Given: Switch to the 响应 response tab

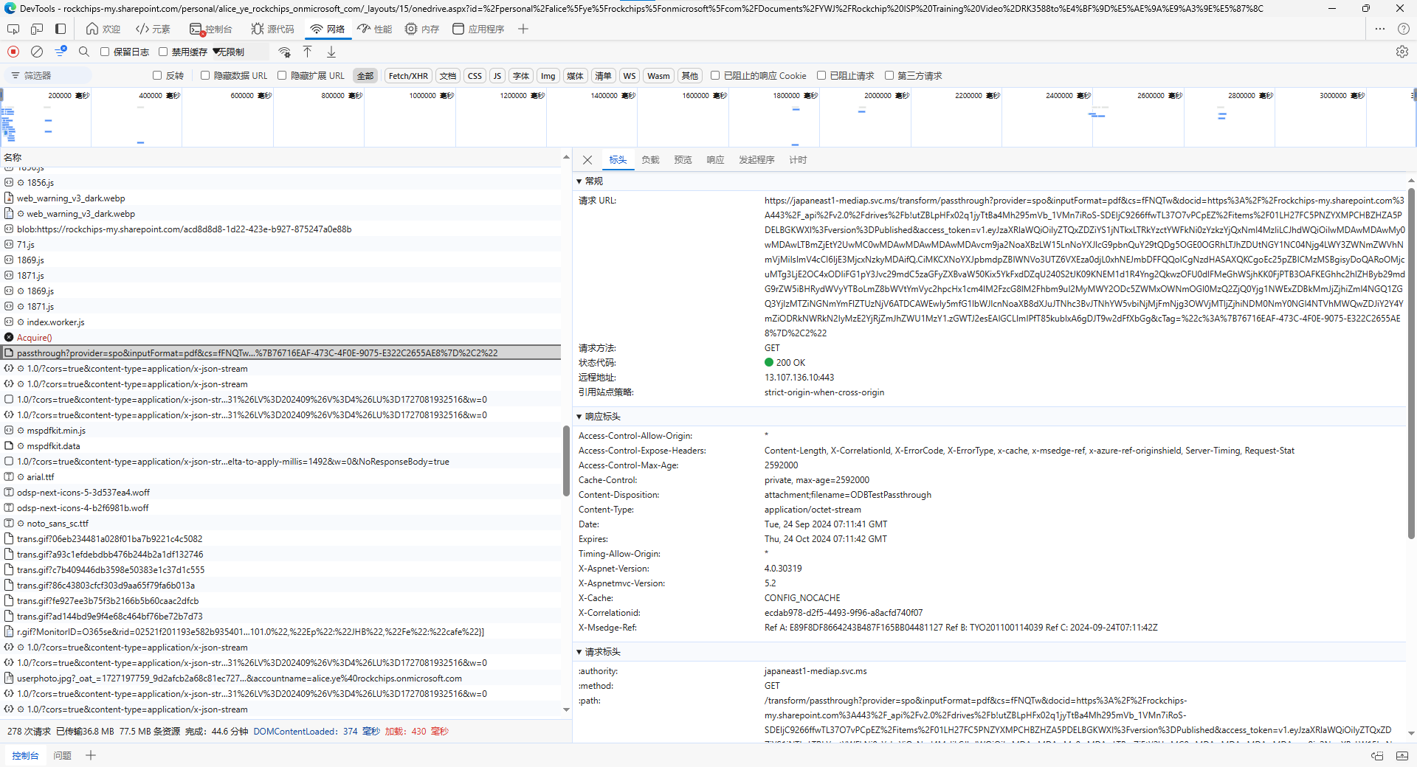Looking at the screenshot, I should click(715, 160).
